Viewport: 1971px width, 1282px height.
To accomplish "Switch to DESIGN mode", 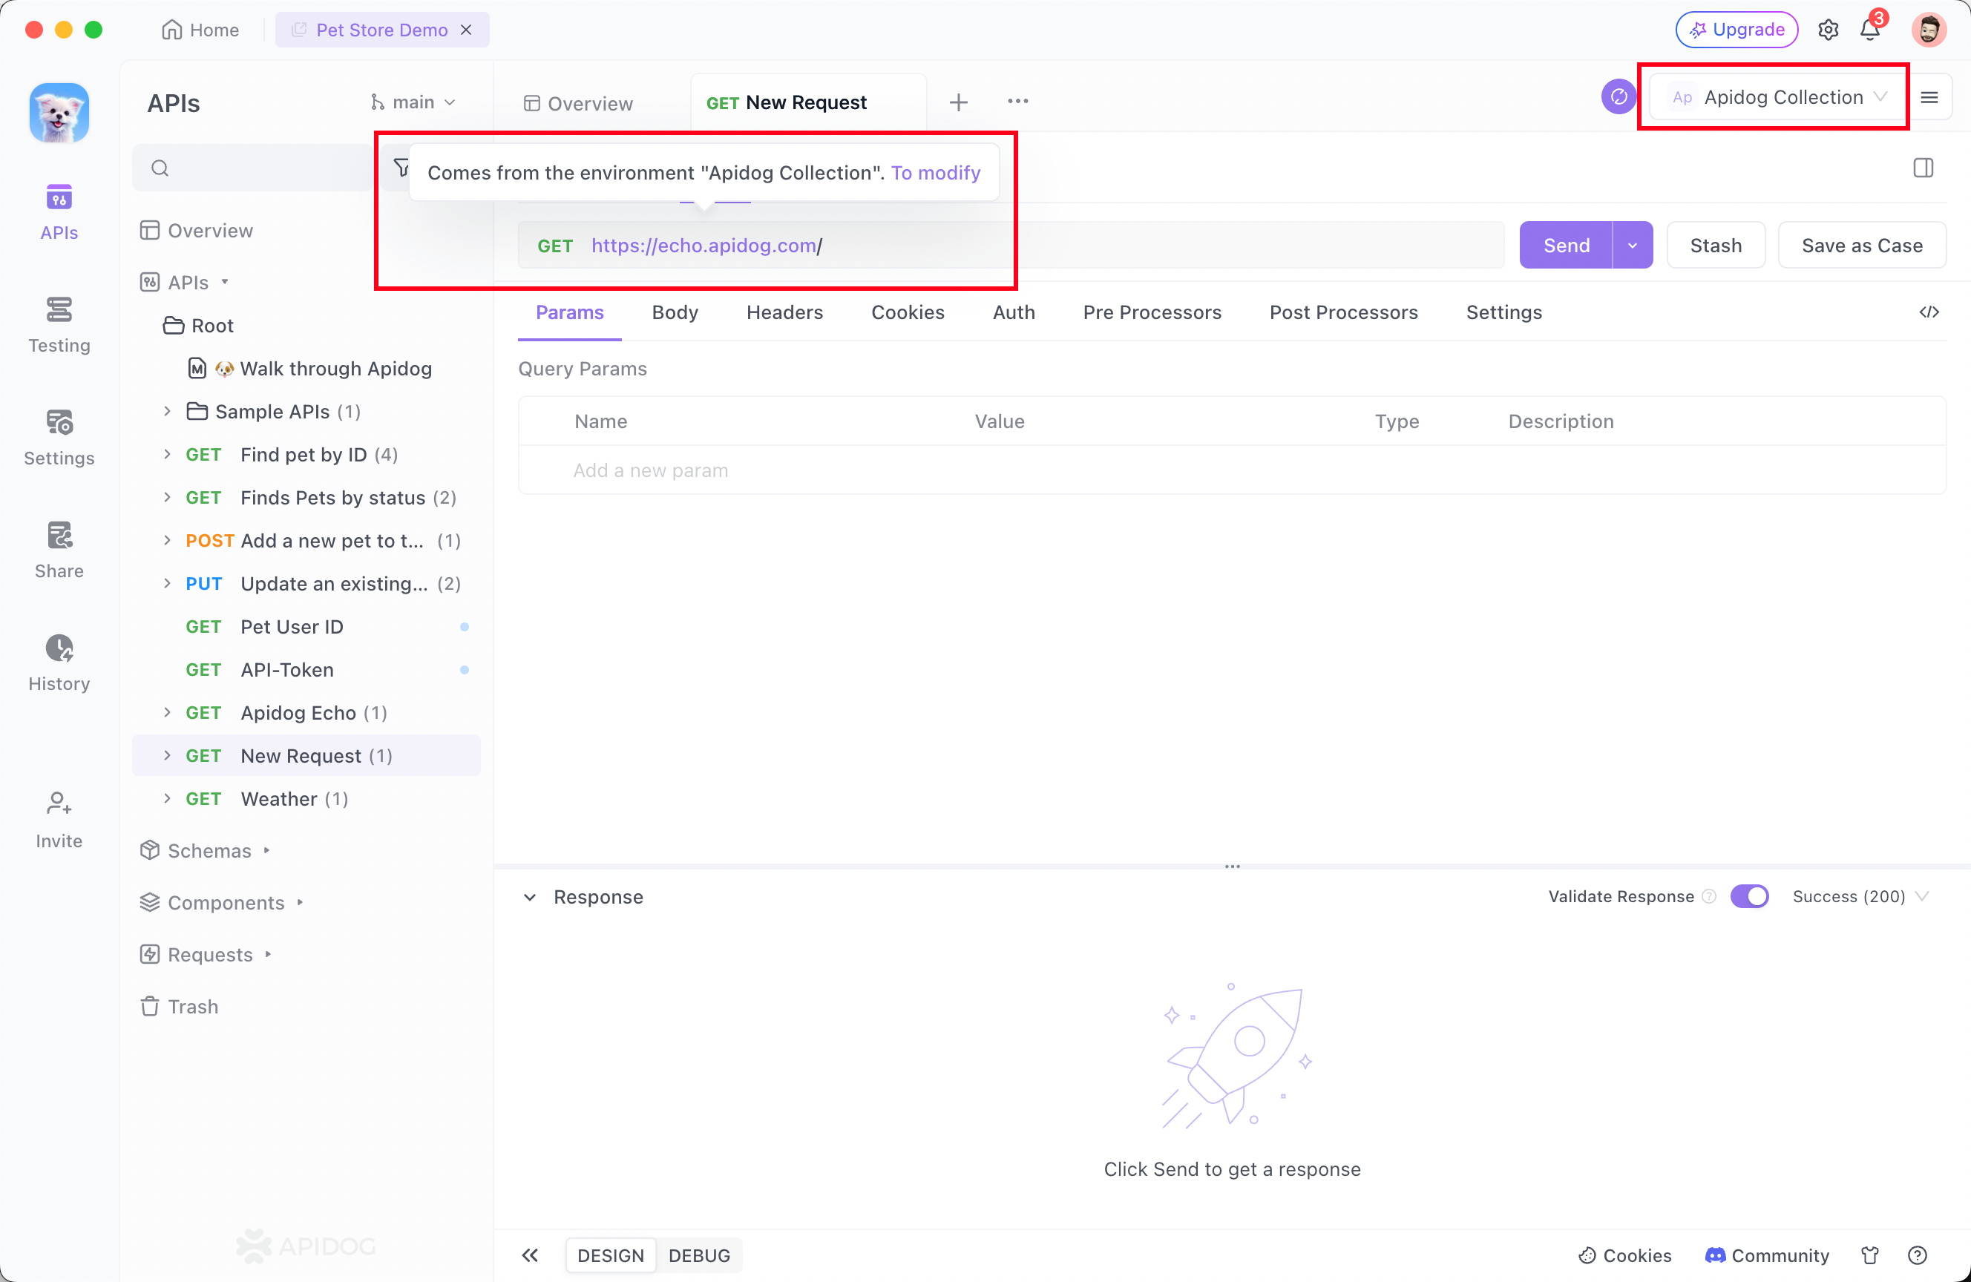I will tap(610, 1255).
